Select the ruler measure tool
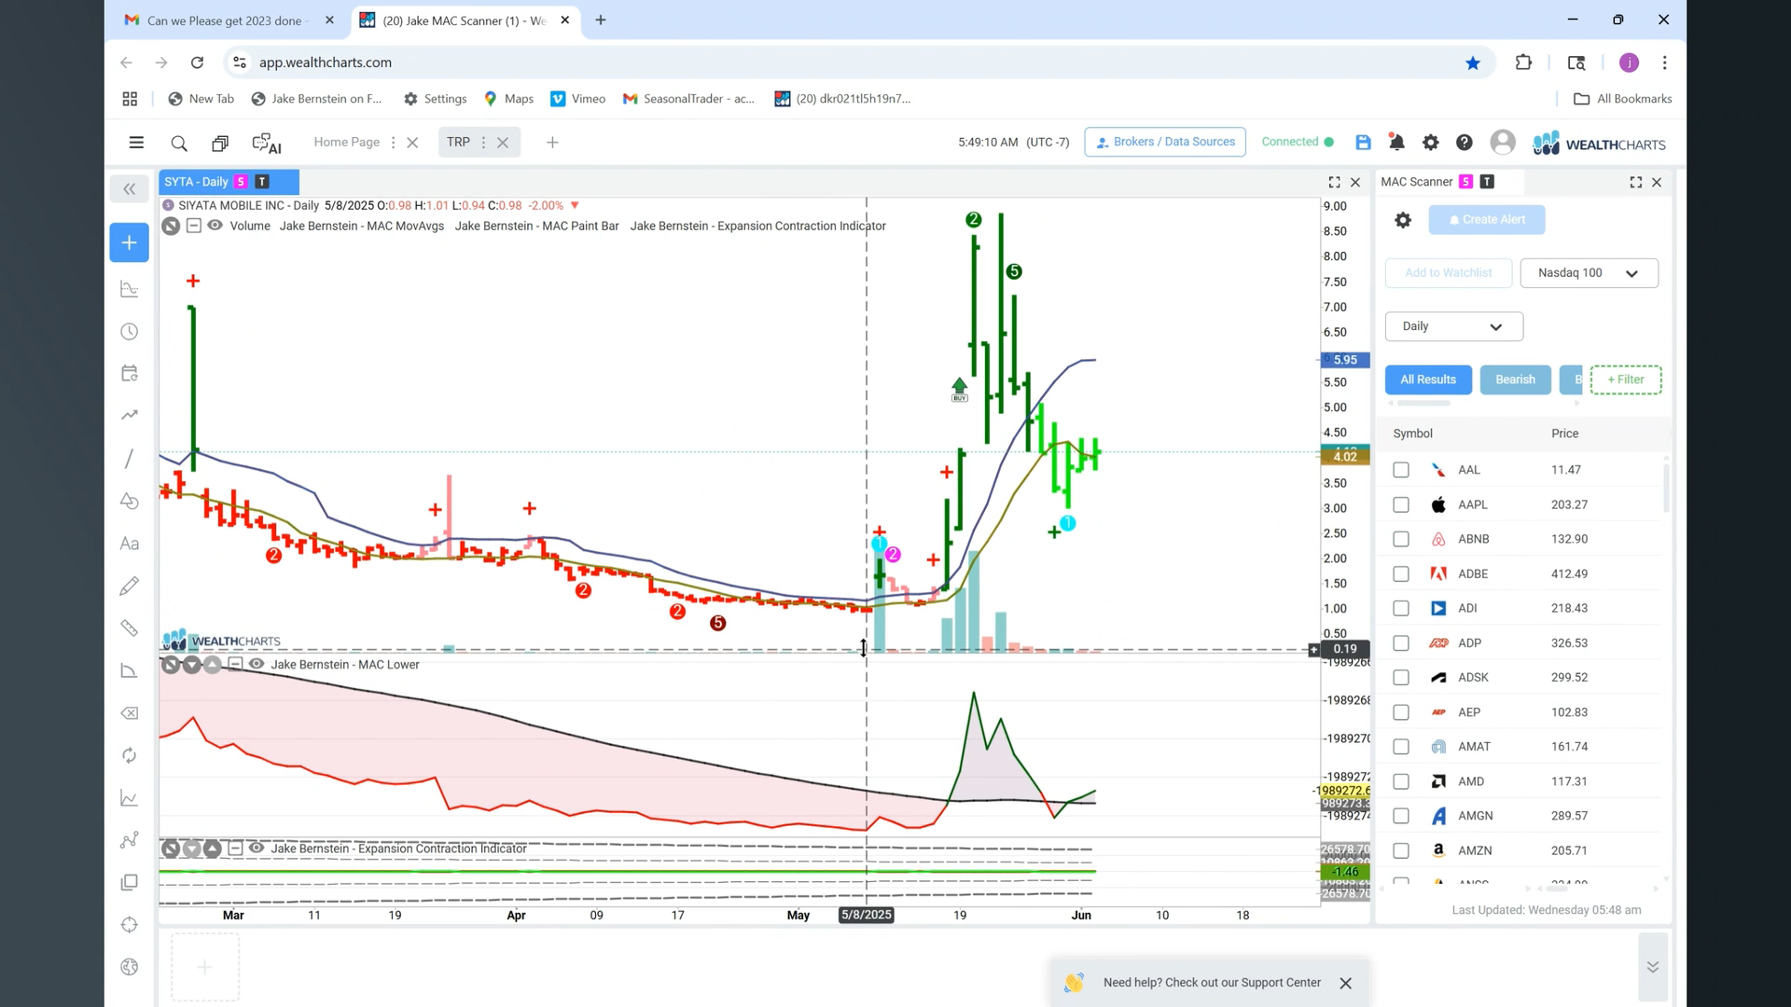This screenshot has height=1007, width=1791. 130,628
